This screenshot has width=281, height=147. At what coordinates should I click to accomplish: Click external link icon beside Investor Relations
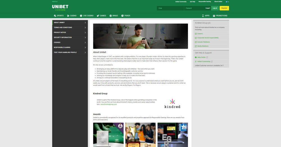196,42
